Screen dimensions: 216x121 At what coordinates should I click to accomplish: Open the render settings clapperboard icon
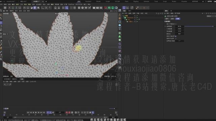click(101, 8)
